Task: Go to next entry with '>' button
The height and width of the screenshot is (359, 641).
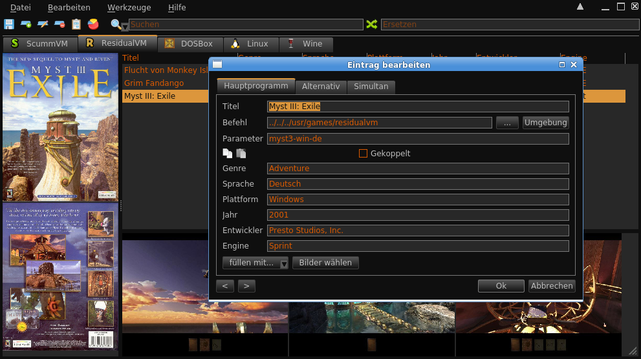Action: tap(246, 286)
